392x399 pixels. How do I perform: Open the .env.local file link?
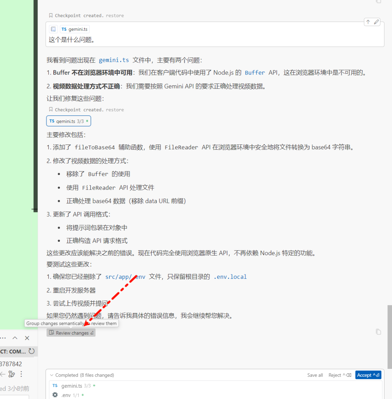point(230,277)
